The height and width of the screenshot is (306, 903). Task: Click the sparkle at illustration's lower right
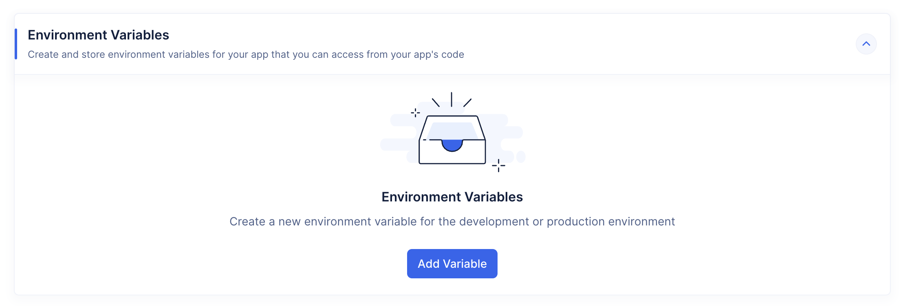(498, 166)
